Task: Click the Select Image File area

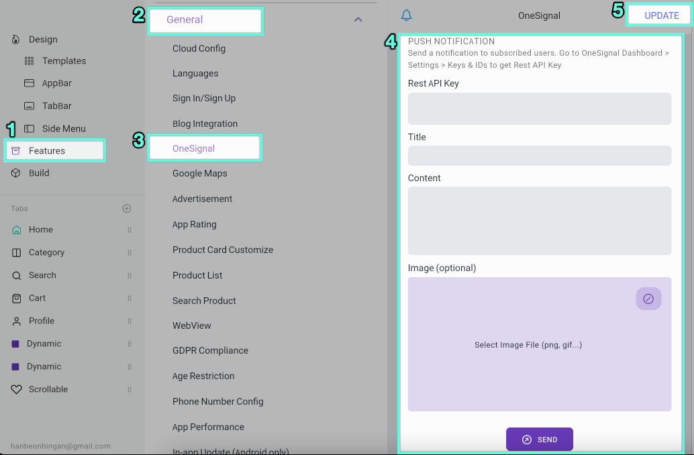Action: pos(540,344)
